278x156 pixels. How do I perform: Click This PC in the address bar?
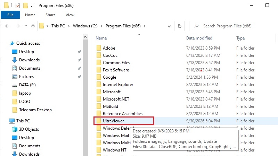coord(58,26)
